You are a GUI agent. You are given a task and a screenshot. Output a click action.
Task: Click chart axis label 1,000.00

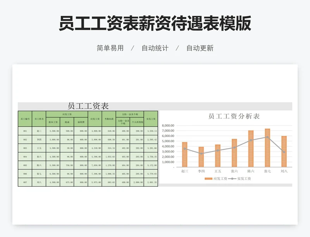click(168, 162)
